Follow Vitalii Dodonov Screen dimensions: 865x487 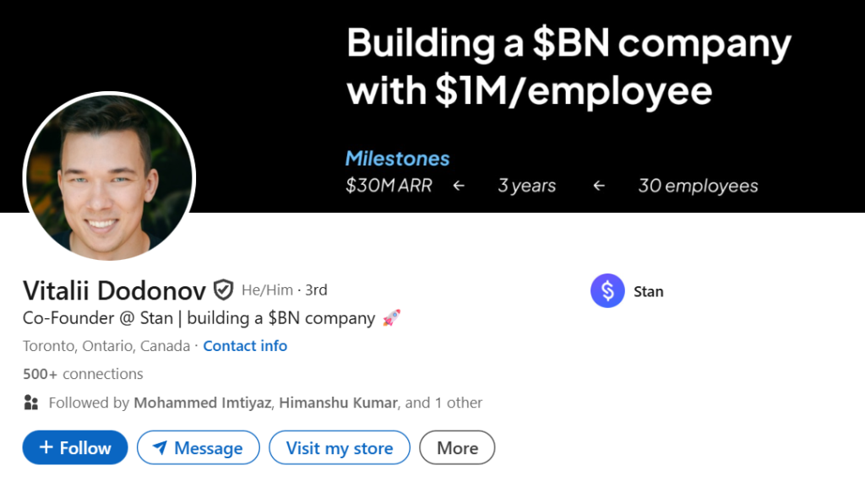75,448
